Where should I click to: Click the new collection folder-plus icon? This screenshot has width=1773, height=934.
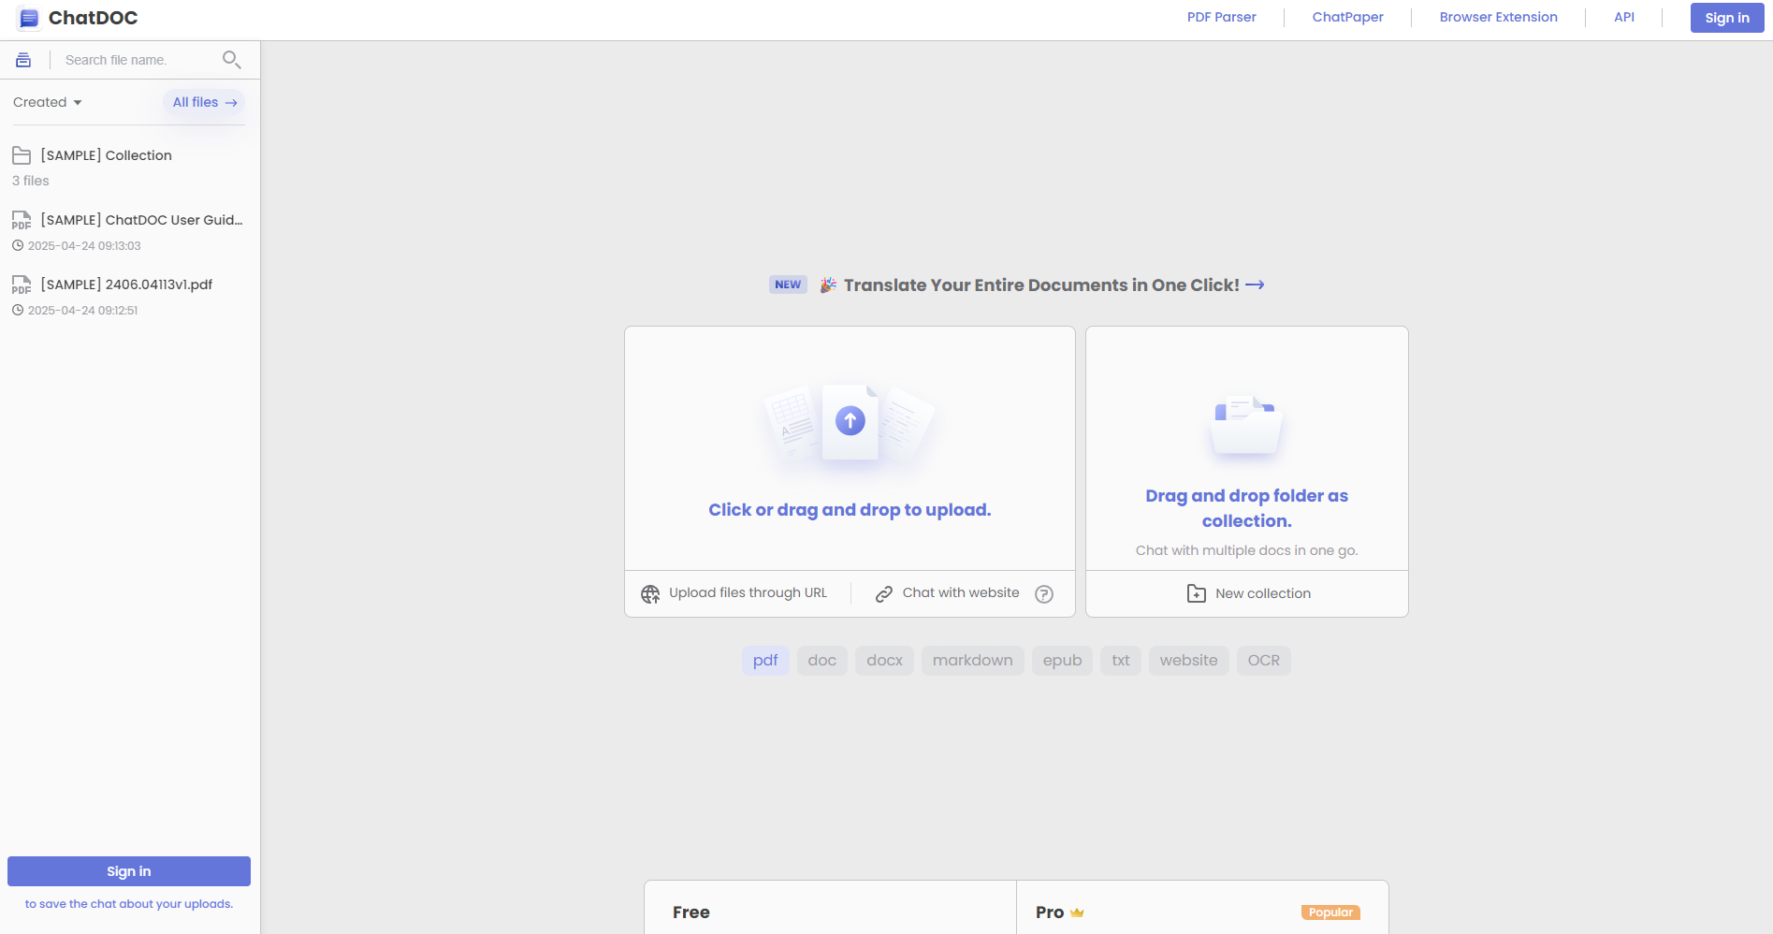[1196, 593]
